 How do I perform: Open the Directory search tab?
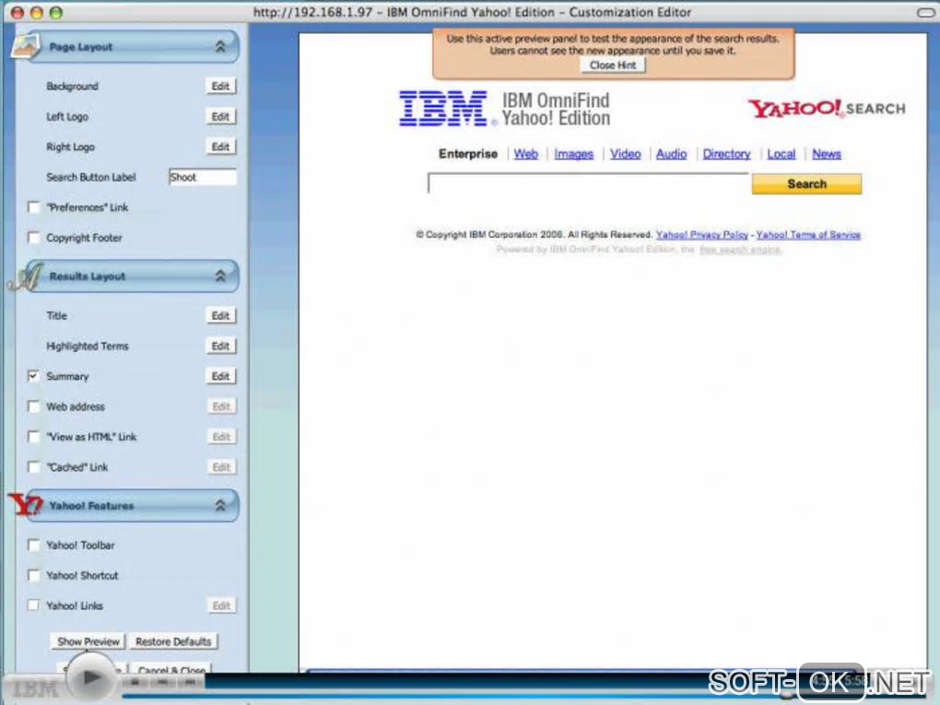(726, 154)
